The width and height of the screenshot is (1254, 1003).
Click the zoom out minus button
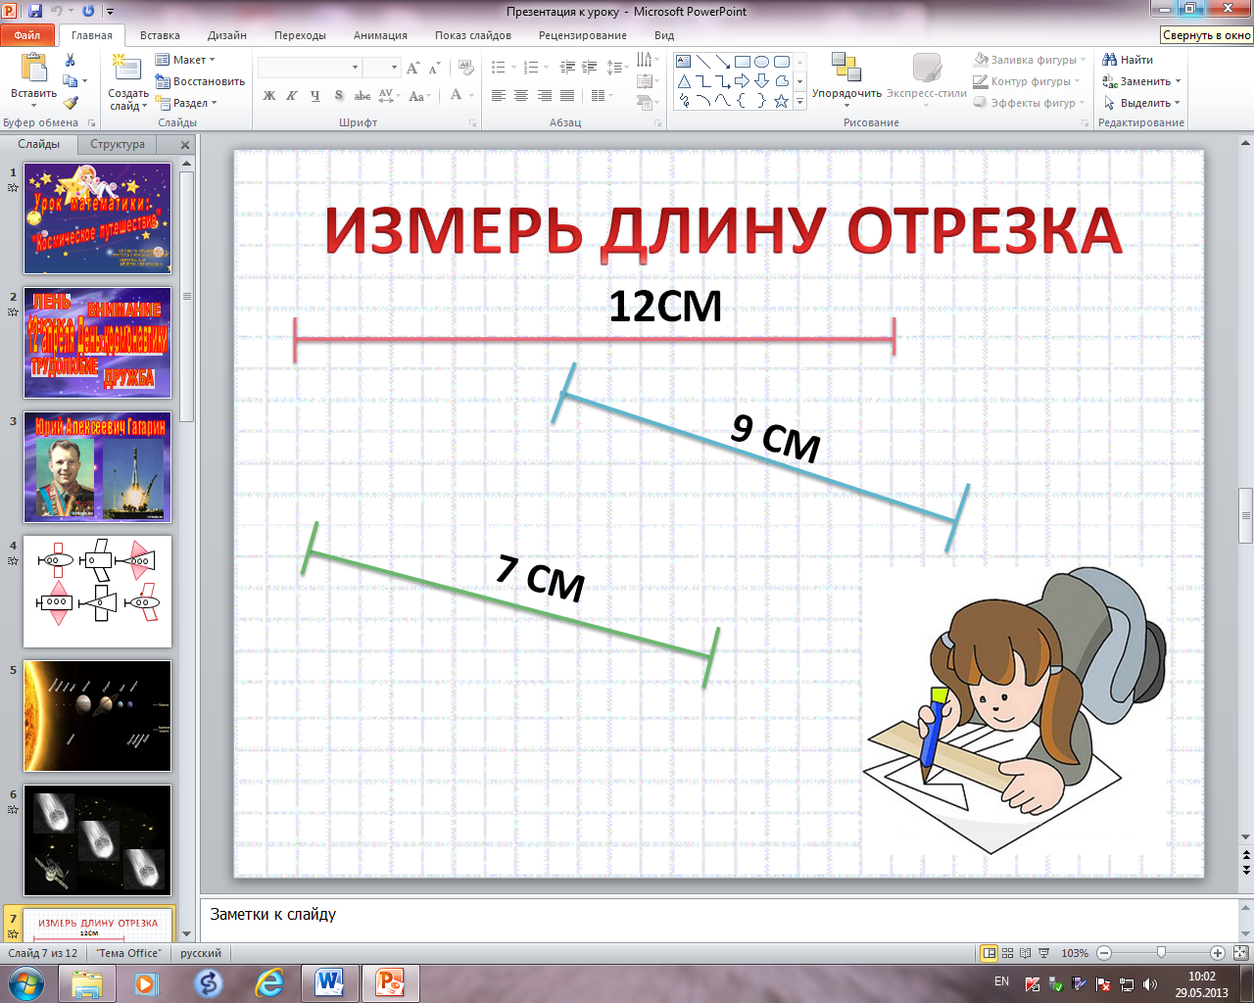click(1104, 953)
